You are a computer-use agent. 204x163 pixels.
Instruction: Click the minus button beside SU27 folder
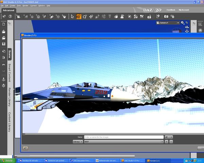pos(171,142)
